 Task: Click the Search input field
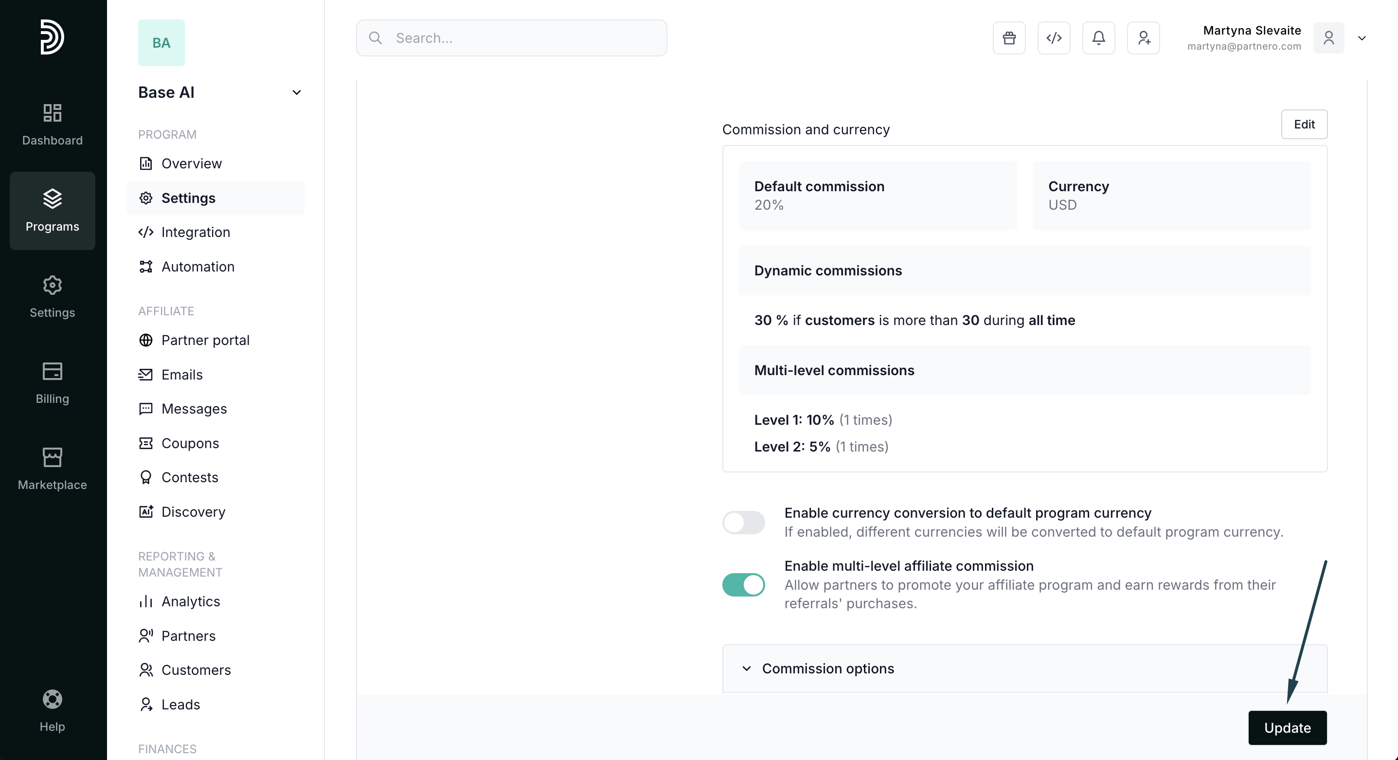511,38
